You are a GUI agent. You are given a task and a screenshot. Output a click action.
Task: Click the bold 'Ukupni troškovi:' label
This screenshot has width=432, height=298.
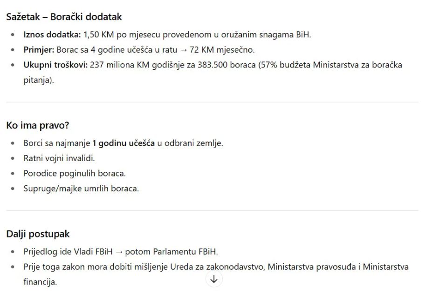55,65
